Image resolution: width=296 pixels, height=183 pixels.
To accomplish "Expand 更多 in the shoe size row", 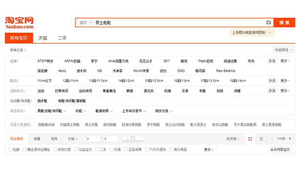I will click(285, 81).
